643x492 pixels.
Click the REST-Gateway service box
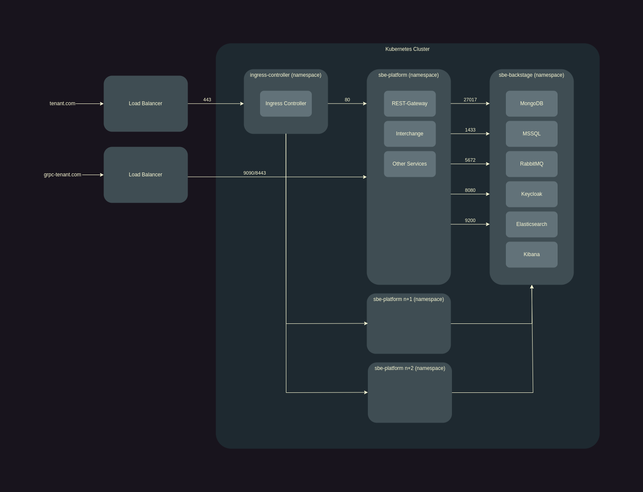pyautogui.click(x=410, y=103)
